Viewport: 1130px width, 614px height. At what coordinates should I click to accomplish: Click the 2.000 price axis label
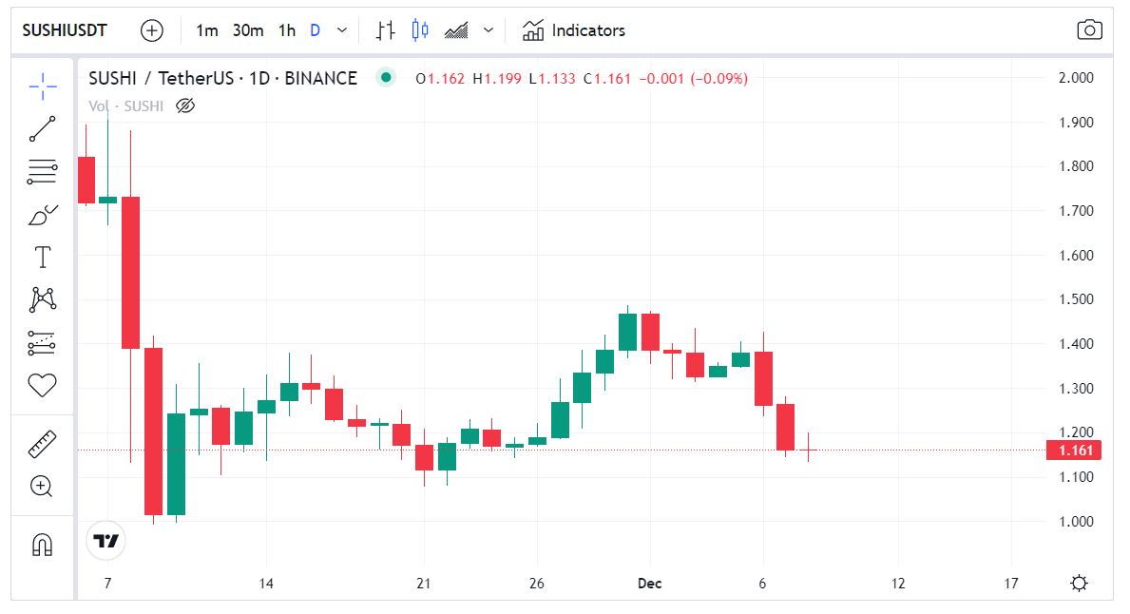pyautogui.click(x=1076, y=78)
